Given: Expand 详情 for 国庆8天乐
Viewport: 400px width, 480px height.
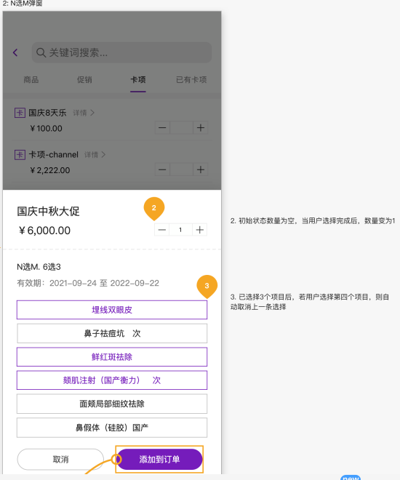Looking at the screenshot, I should (84, 113).
